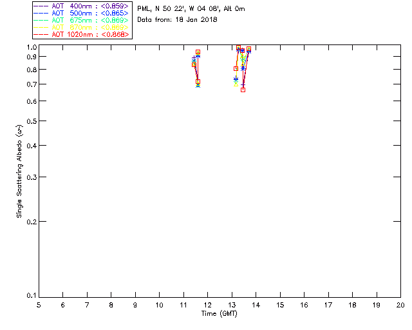
Task: Click the 'Data from: 18 Jan 2018' text
Action: pyautogui.click(x=178, y=20)
